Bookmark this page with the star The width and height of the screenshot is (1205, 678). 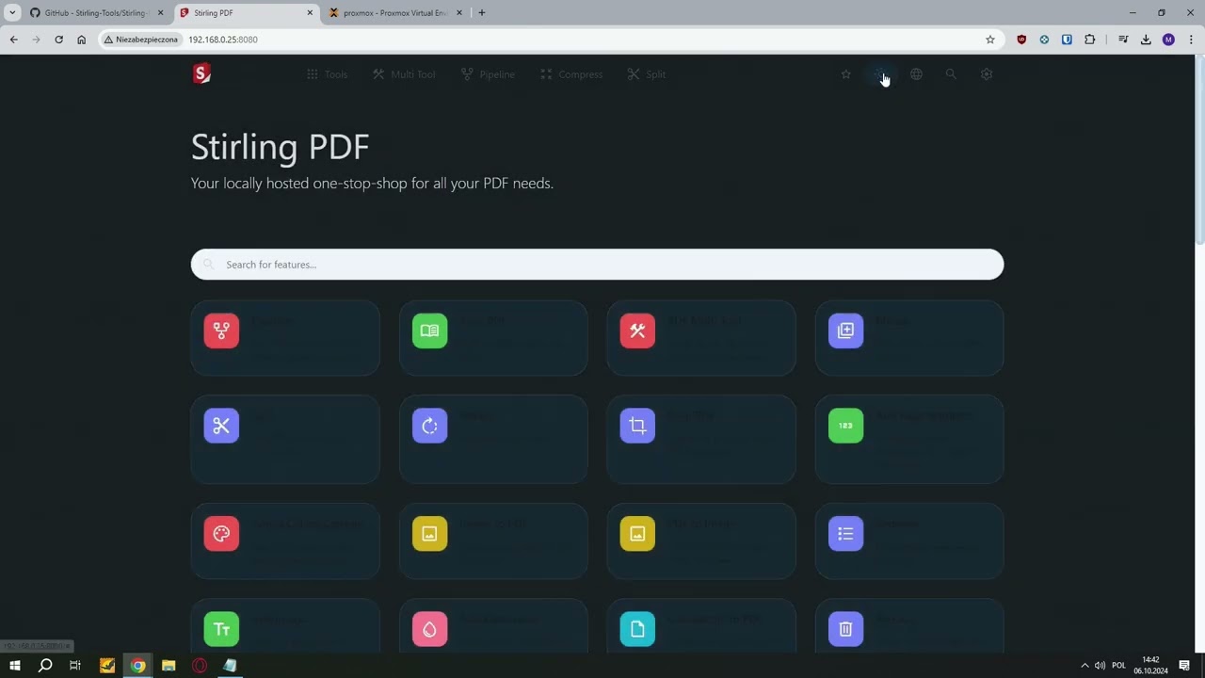click(990, 40)
